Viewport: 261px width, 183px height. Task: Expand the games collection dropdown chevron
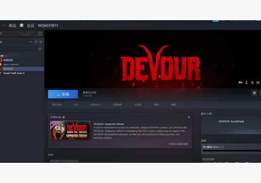pos(31,42)
